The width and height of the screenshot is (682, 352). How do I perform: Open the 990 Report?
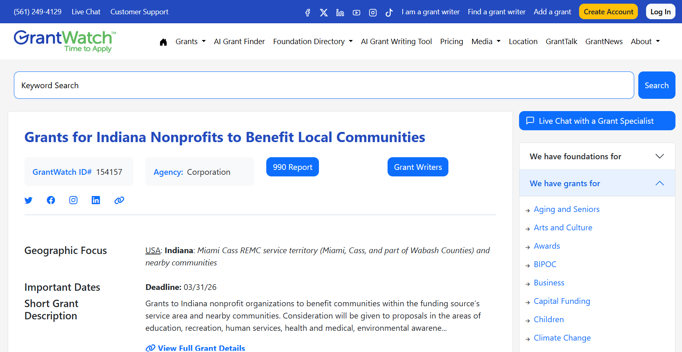click(292, 167)
